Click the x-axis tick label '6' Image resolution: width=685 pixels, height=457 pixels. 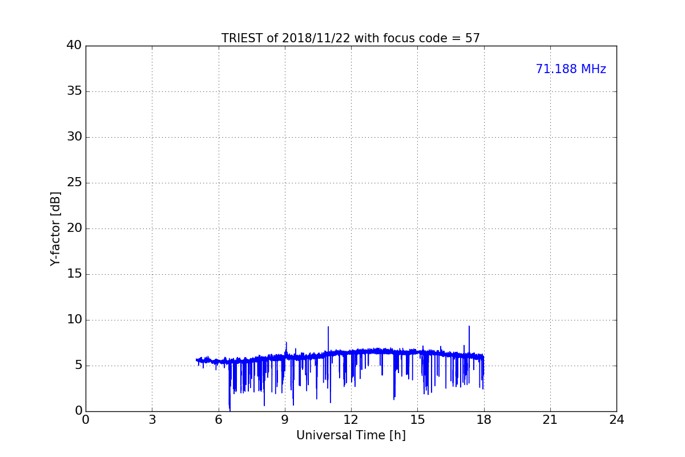(x=219, y=420)
